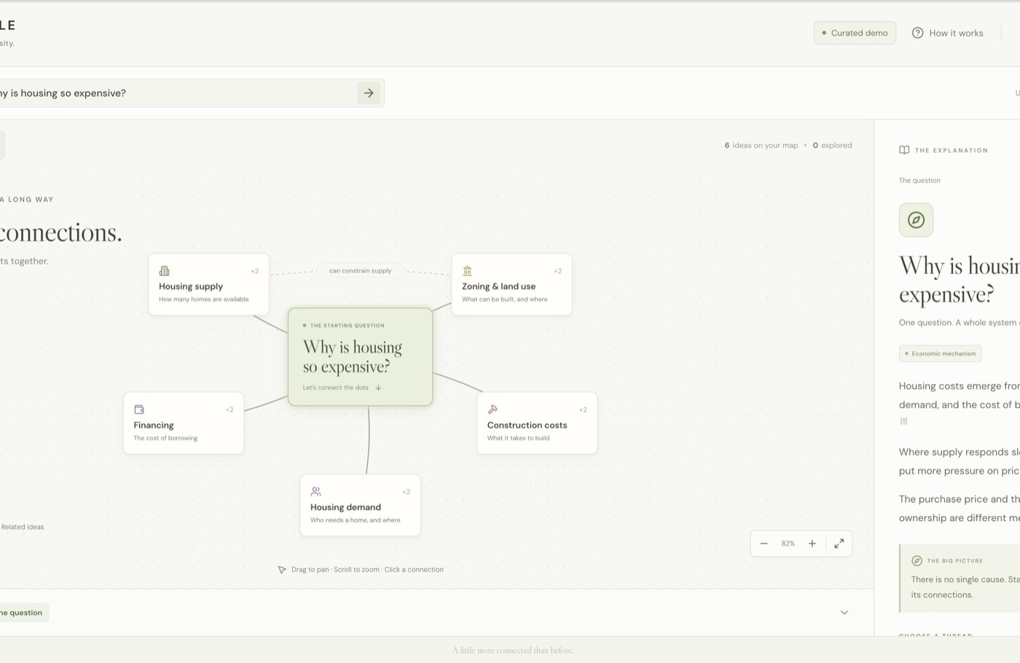
Task: Click the cursor icon by Drag to pan
Action: pos(282,570)
